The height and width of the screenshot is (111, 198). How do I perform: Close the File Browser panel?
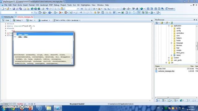[196, 20]
